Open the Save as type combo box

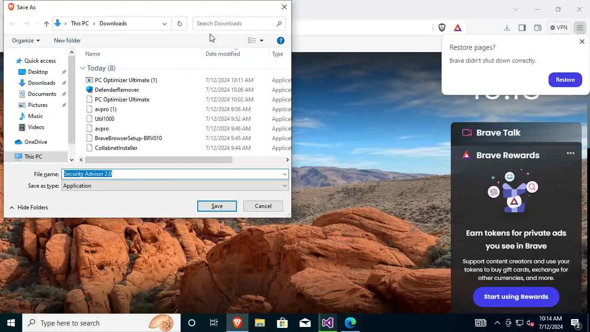coord(175,186)
